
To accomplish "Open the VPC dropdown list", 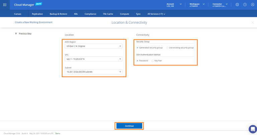I will 93,59.
